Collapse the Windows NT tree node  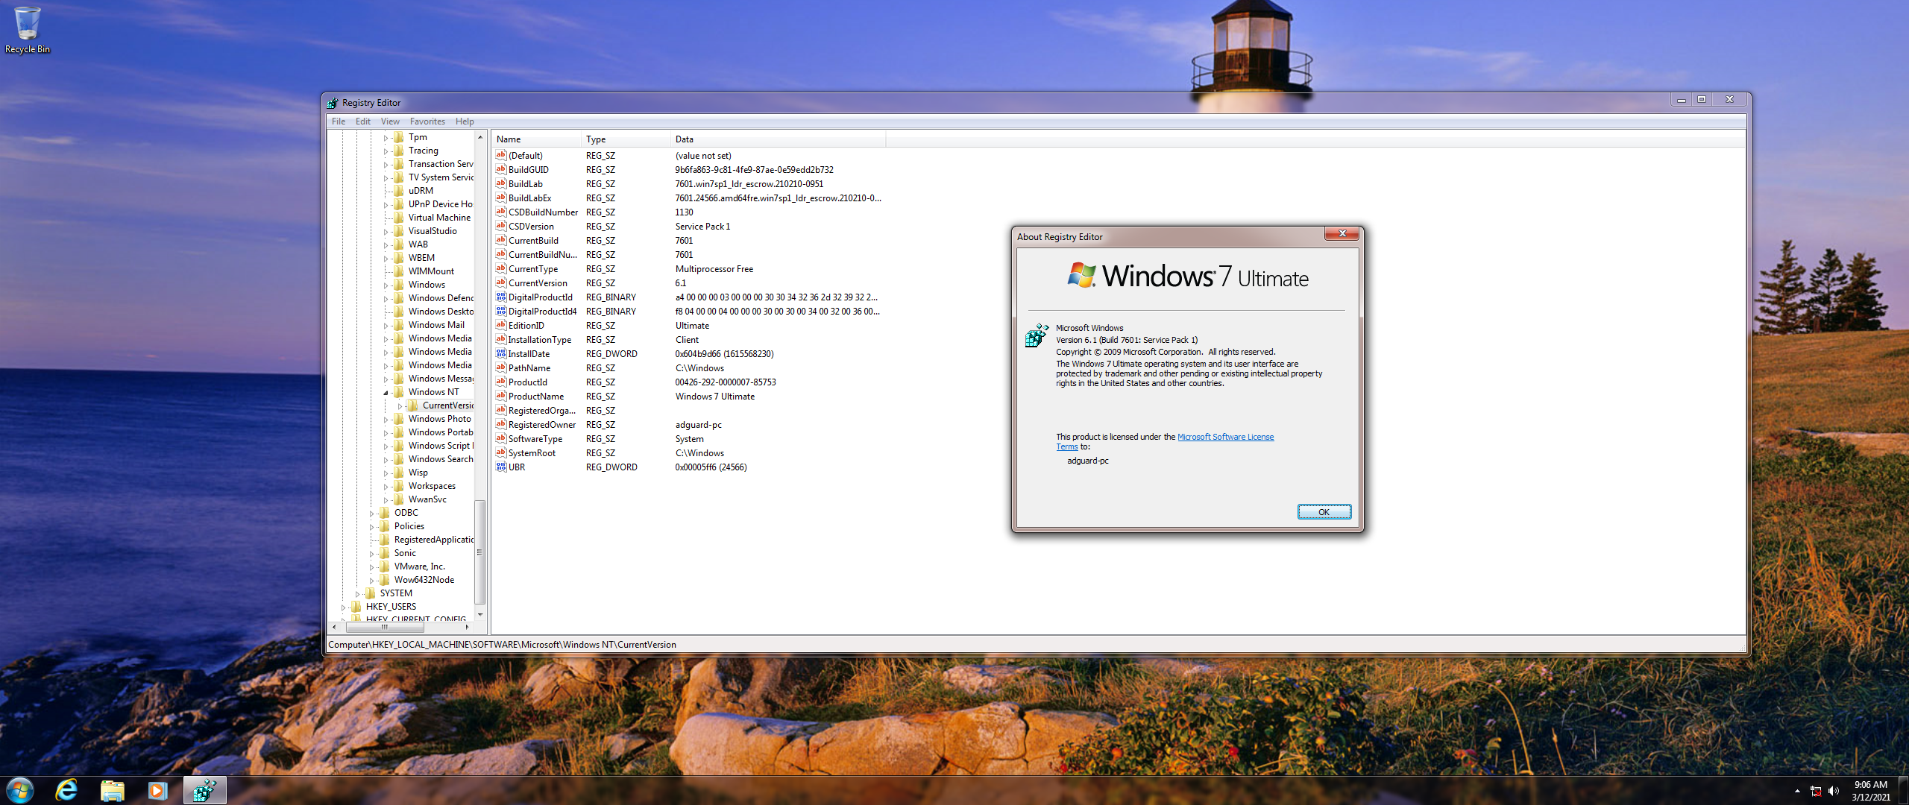pyautogui.click(x=386, y=392)
